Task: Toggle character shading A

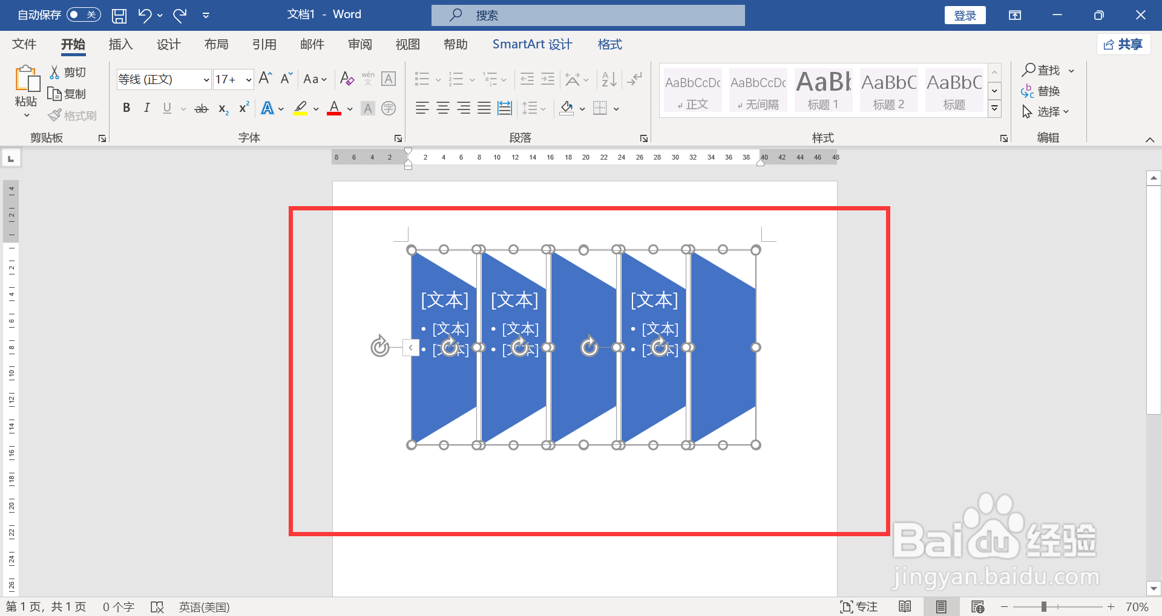Action: (x=367, y=108)
